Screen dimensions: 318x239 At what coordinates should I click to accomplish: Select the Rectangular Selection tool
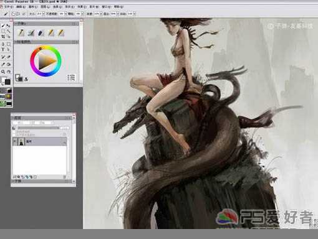click(3, 31)
